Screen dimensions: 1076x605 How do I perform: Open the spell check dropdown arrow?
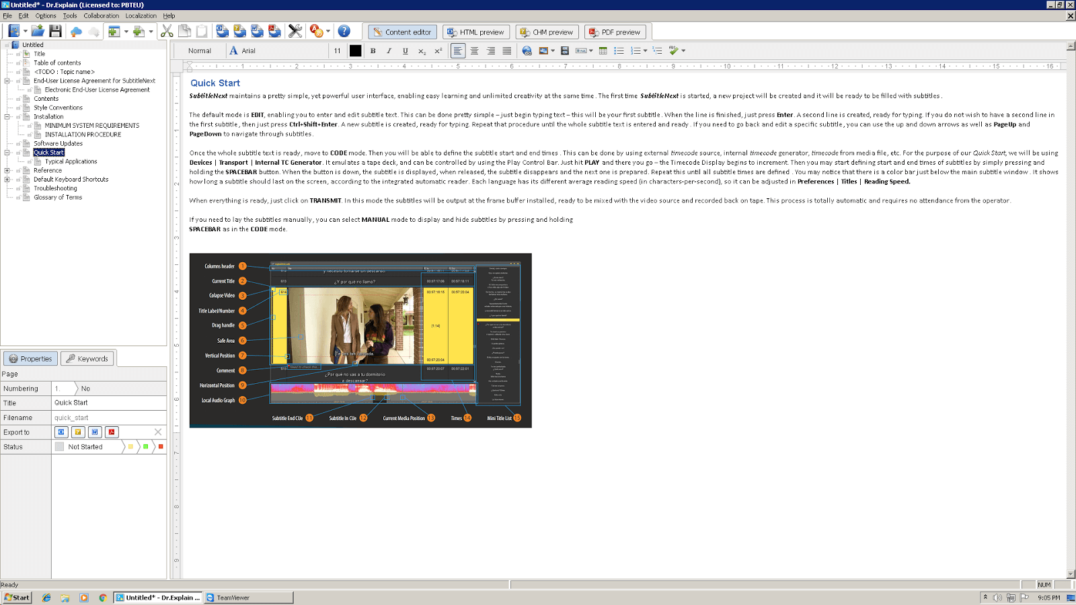point(683,50)
